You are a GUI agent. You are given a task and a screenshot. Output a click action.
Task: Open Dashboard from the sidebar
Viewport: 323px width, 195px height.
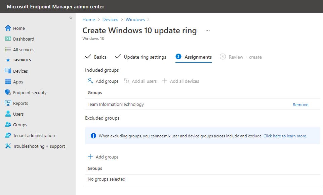point(24,39)
